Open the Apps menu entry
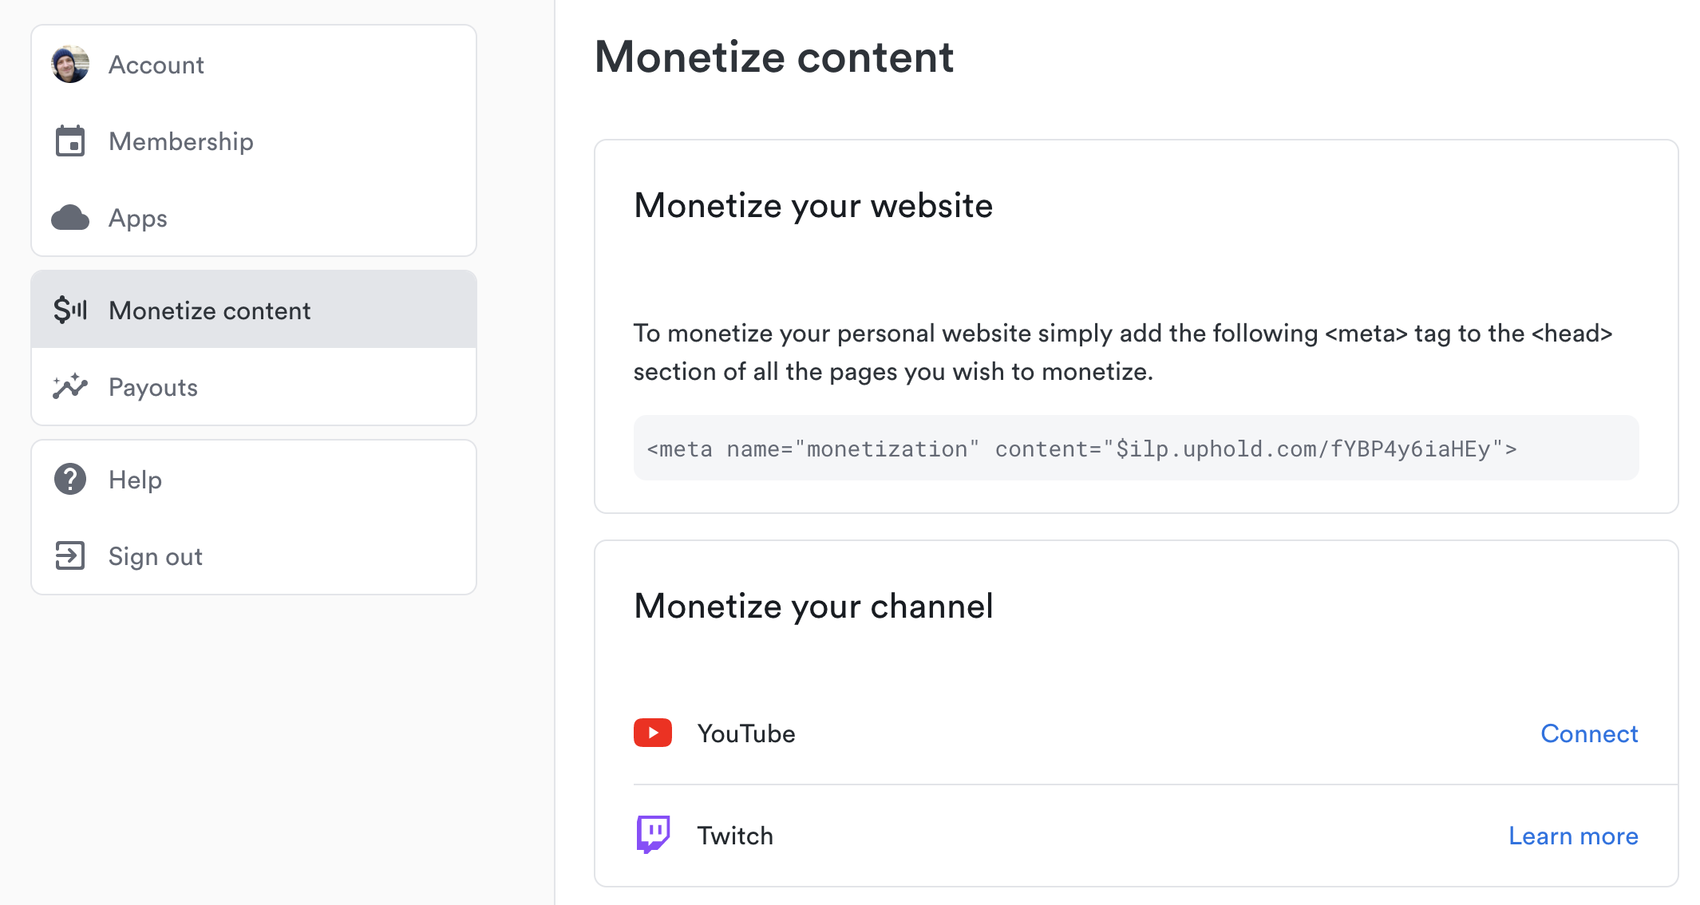This screenshot has height=905, width=1700. pos(138,218)
